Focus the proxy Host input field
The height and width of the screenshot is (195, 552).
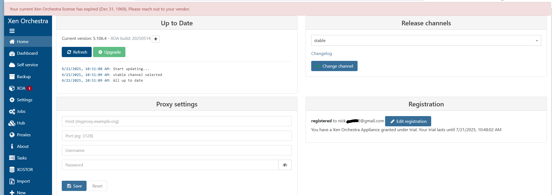point(177,121)
